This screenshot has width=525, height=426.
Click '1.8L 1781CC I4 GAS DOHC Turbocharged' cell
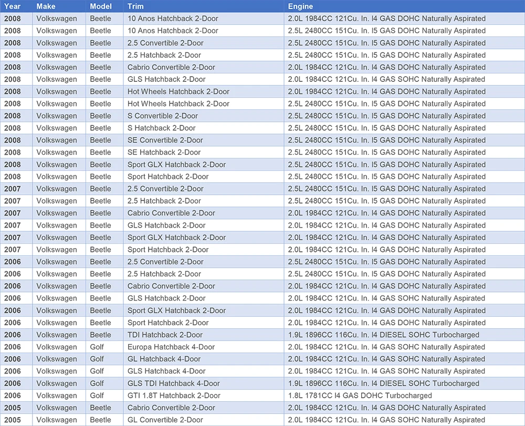(x=404, y=396)
